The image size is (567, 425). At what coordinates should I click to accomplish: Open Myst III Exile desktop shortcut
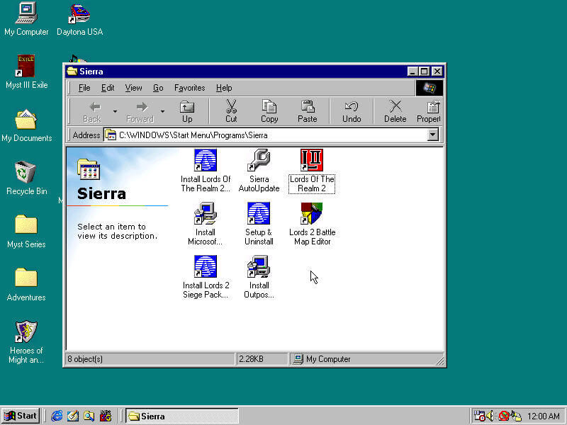coord(26,67)
